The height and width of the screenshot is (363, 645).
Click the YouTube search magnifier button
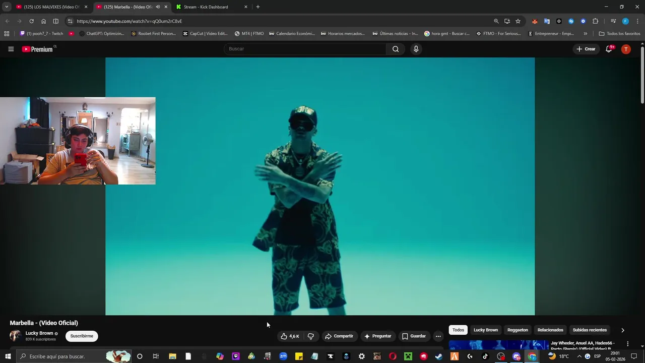pyautogui.click(x=396, y=49)
